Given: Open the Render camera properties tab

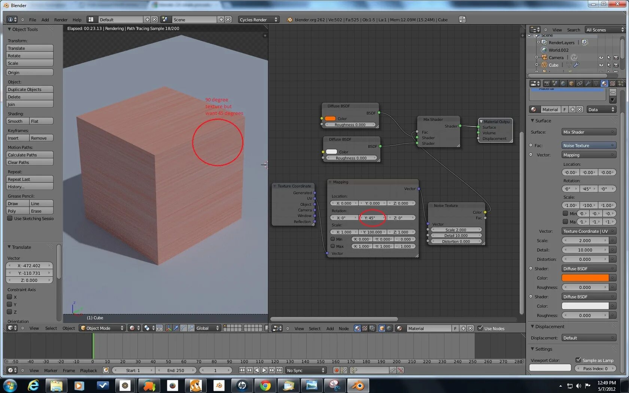Looking at the screenshot, I should tap(547, 83).
